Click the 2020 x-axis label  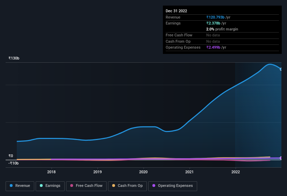(143, 172)
